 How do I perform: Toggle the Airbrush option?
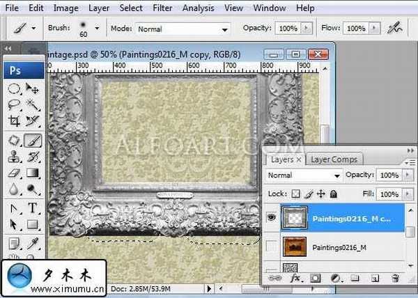pos(395,28)
